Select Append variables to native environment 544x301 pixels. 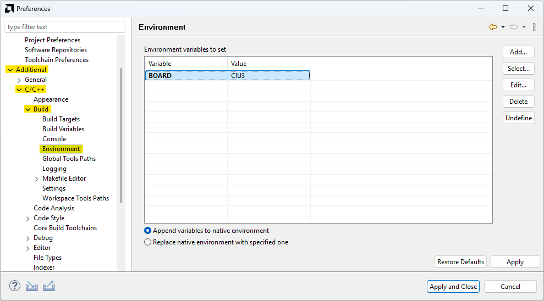pos(147,231)
